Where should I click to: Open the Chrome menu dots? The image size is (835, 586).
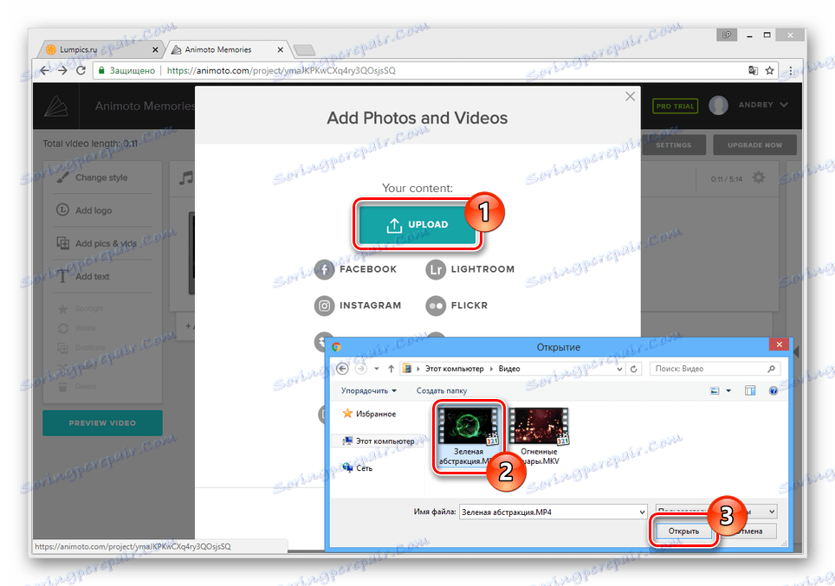(791, 70)
